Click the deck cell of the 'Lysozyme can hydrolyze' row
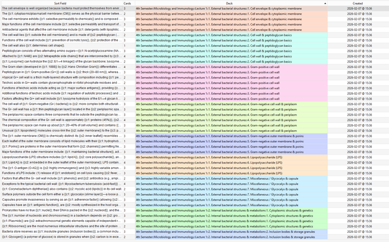 click(231, 61)
